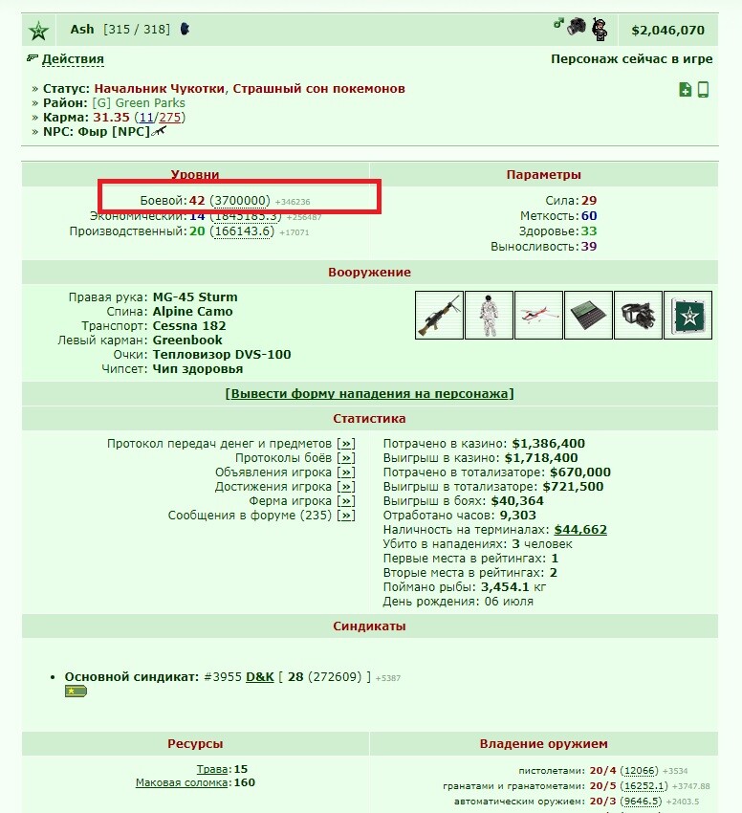
Task: Click combat experience value 3700000
Action: [x=240, y=201]
